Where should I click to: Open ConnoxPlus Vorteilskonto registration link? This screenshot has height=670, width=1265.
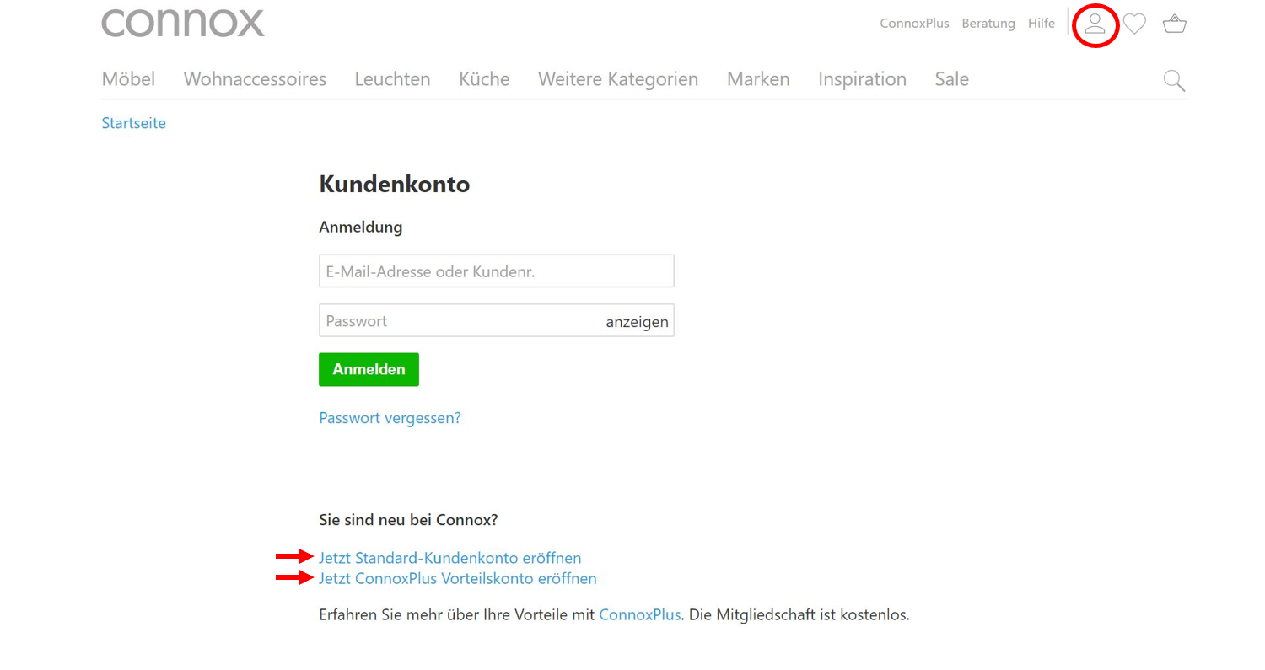click(x=457, y=578)
